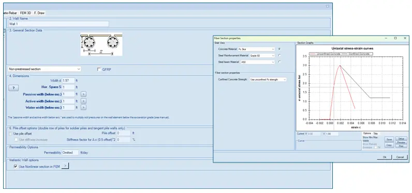Toggle the Fit checkbox in graph options
Viewport: 412px width, 193px height.
pyautogui.click(x=376, y=148)
